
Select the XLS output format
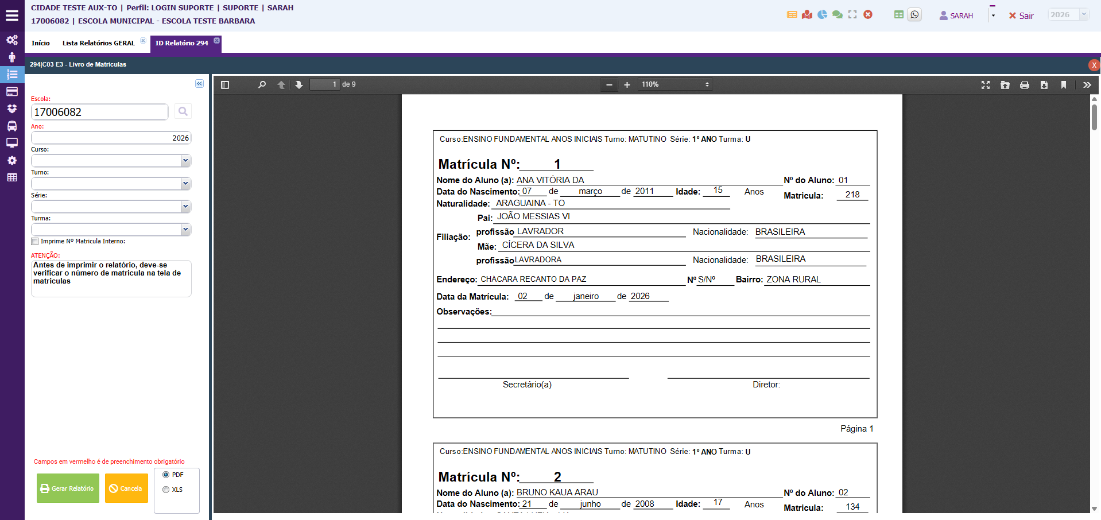[166, 490]
